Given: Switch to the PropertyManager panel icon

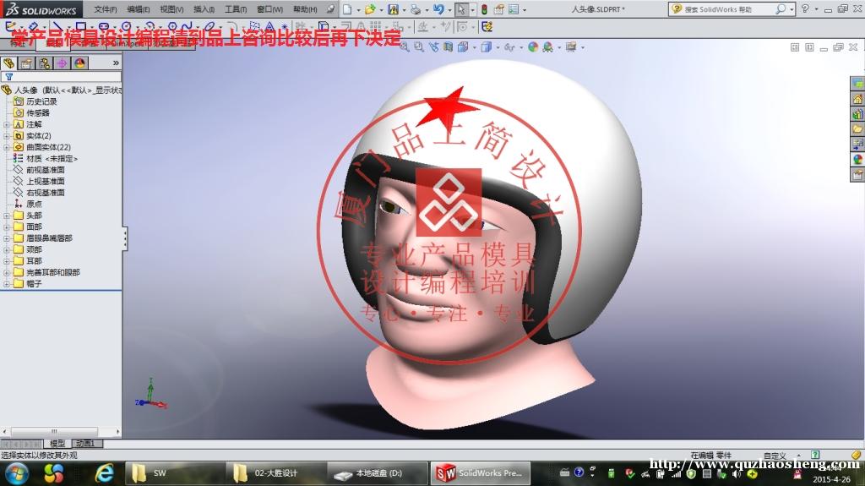Looking at the screenshot, I should click(26, 63).
